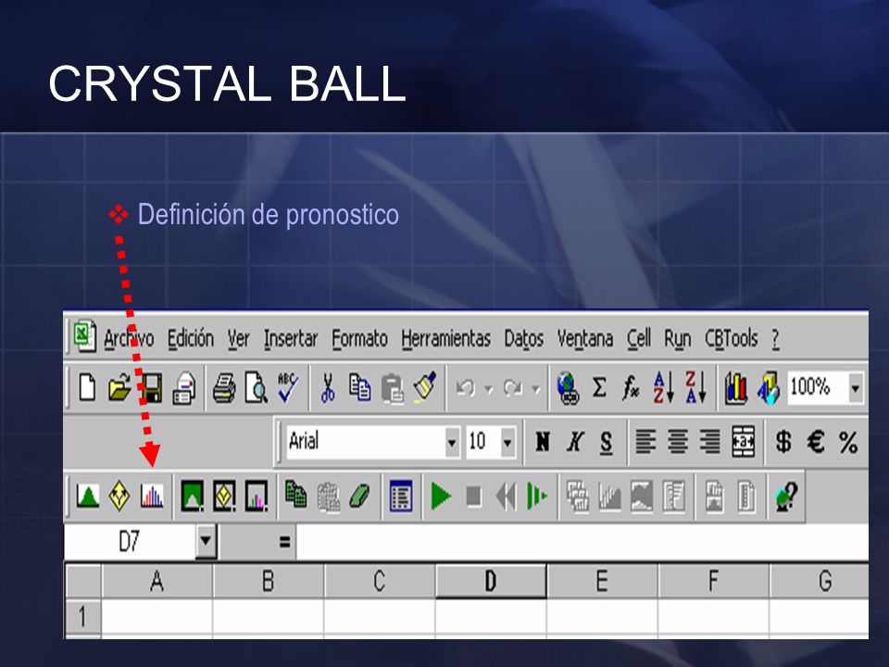Open the Chart Wizard icon

click(735, 388)
